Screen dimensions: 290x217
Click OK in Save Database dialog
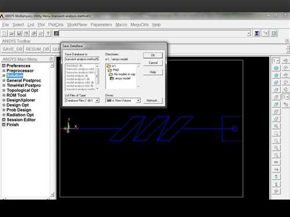point(153,55)
